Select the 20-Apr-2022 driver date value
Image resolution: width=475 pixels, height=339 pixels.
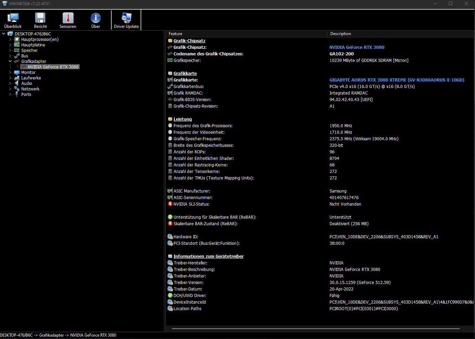pos(341,289)
